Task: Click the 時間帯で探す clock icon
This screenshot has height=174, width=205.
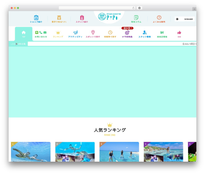Action: pyautogui.click(x=110, y=32)
